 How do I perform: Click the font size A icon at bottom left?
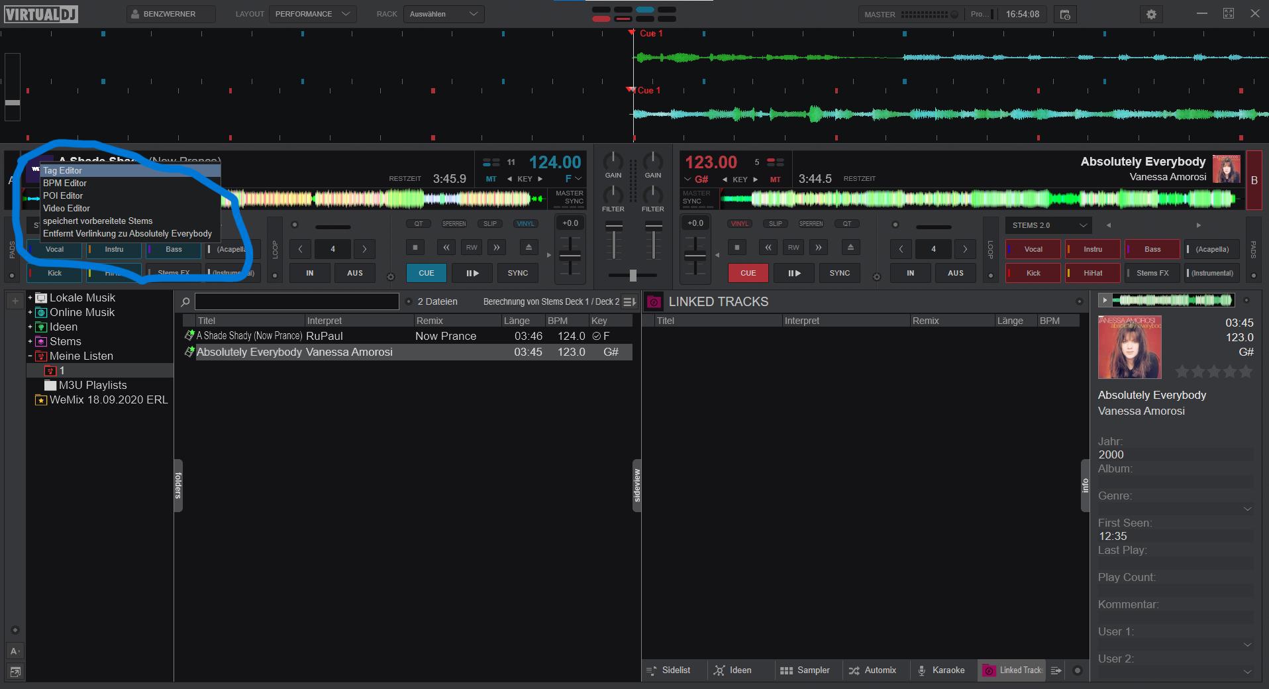click(15, 651)
